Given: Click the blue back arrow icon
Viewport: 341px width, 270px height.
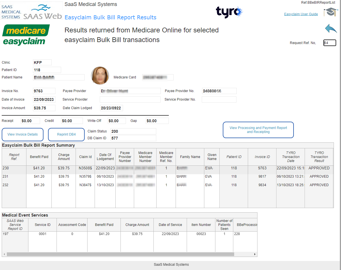Looking at the screenshot, I should tap(331, 29).
